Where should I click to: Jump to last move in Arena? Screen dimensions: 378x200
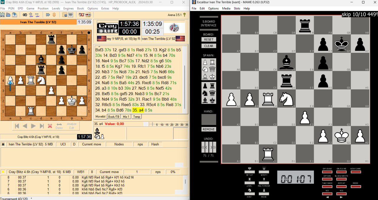click(42, 126)
